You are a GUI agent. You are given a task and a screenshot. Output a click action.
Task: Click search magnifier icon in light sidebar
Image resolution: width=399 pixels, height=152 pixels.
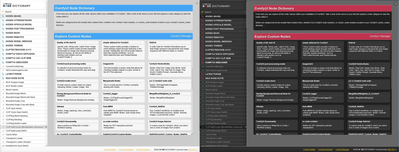coord(3,12)
